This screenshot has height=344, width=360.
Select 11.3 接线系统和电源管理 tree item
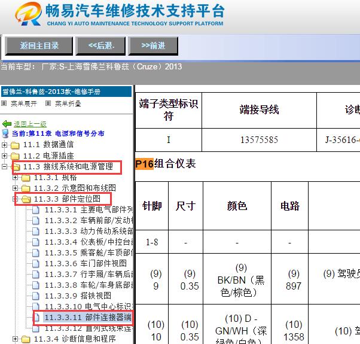pyautogui.click(x=68, y=166)
